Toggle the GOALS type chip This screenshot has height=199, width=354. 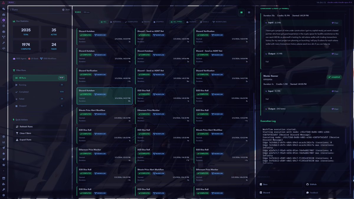[x=204, y=22]
